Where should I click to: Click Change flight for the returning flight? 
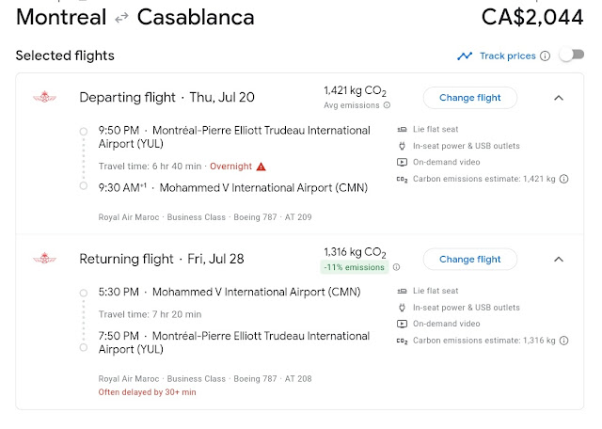(469, 259)
